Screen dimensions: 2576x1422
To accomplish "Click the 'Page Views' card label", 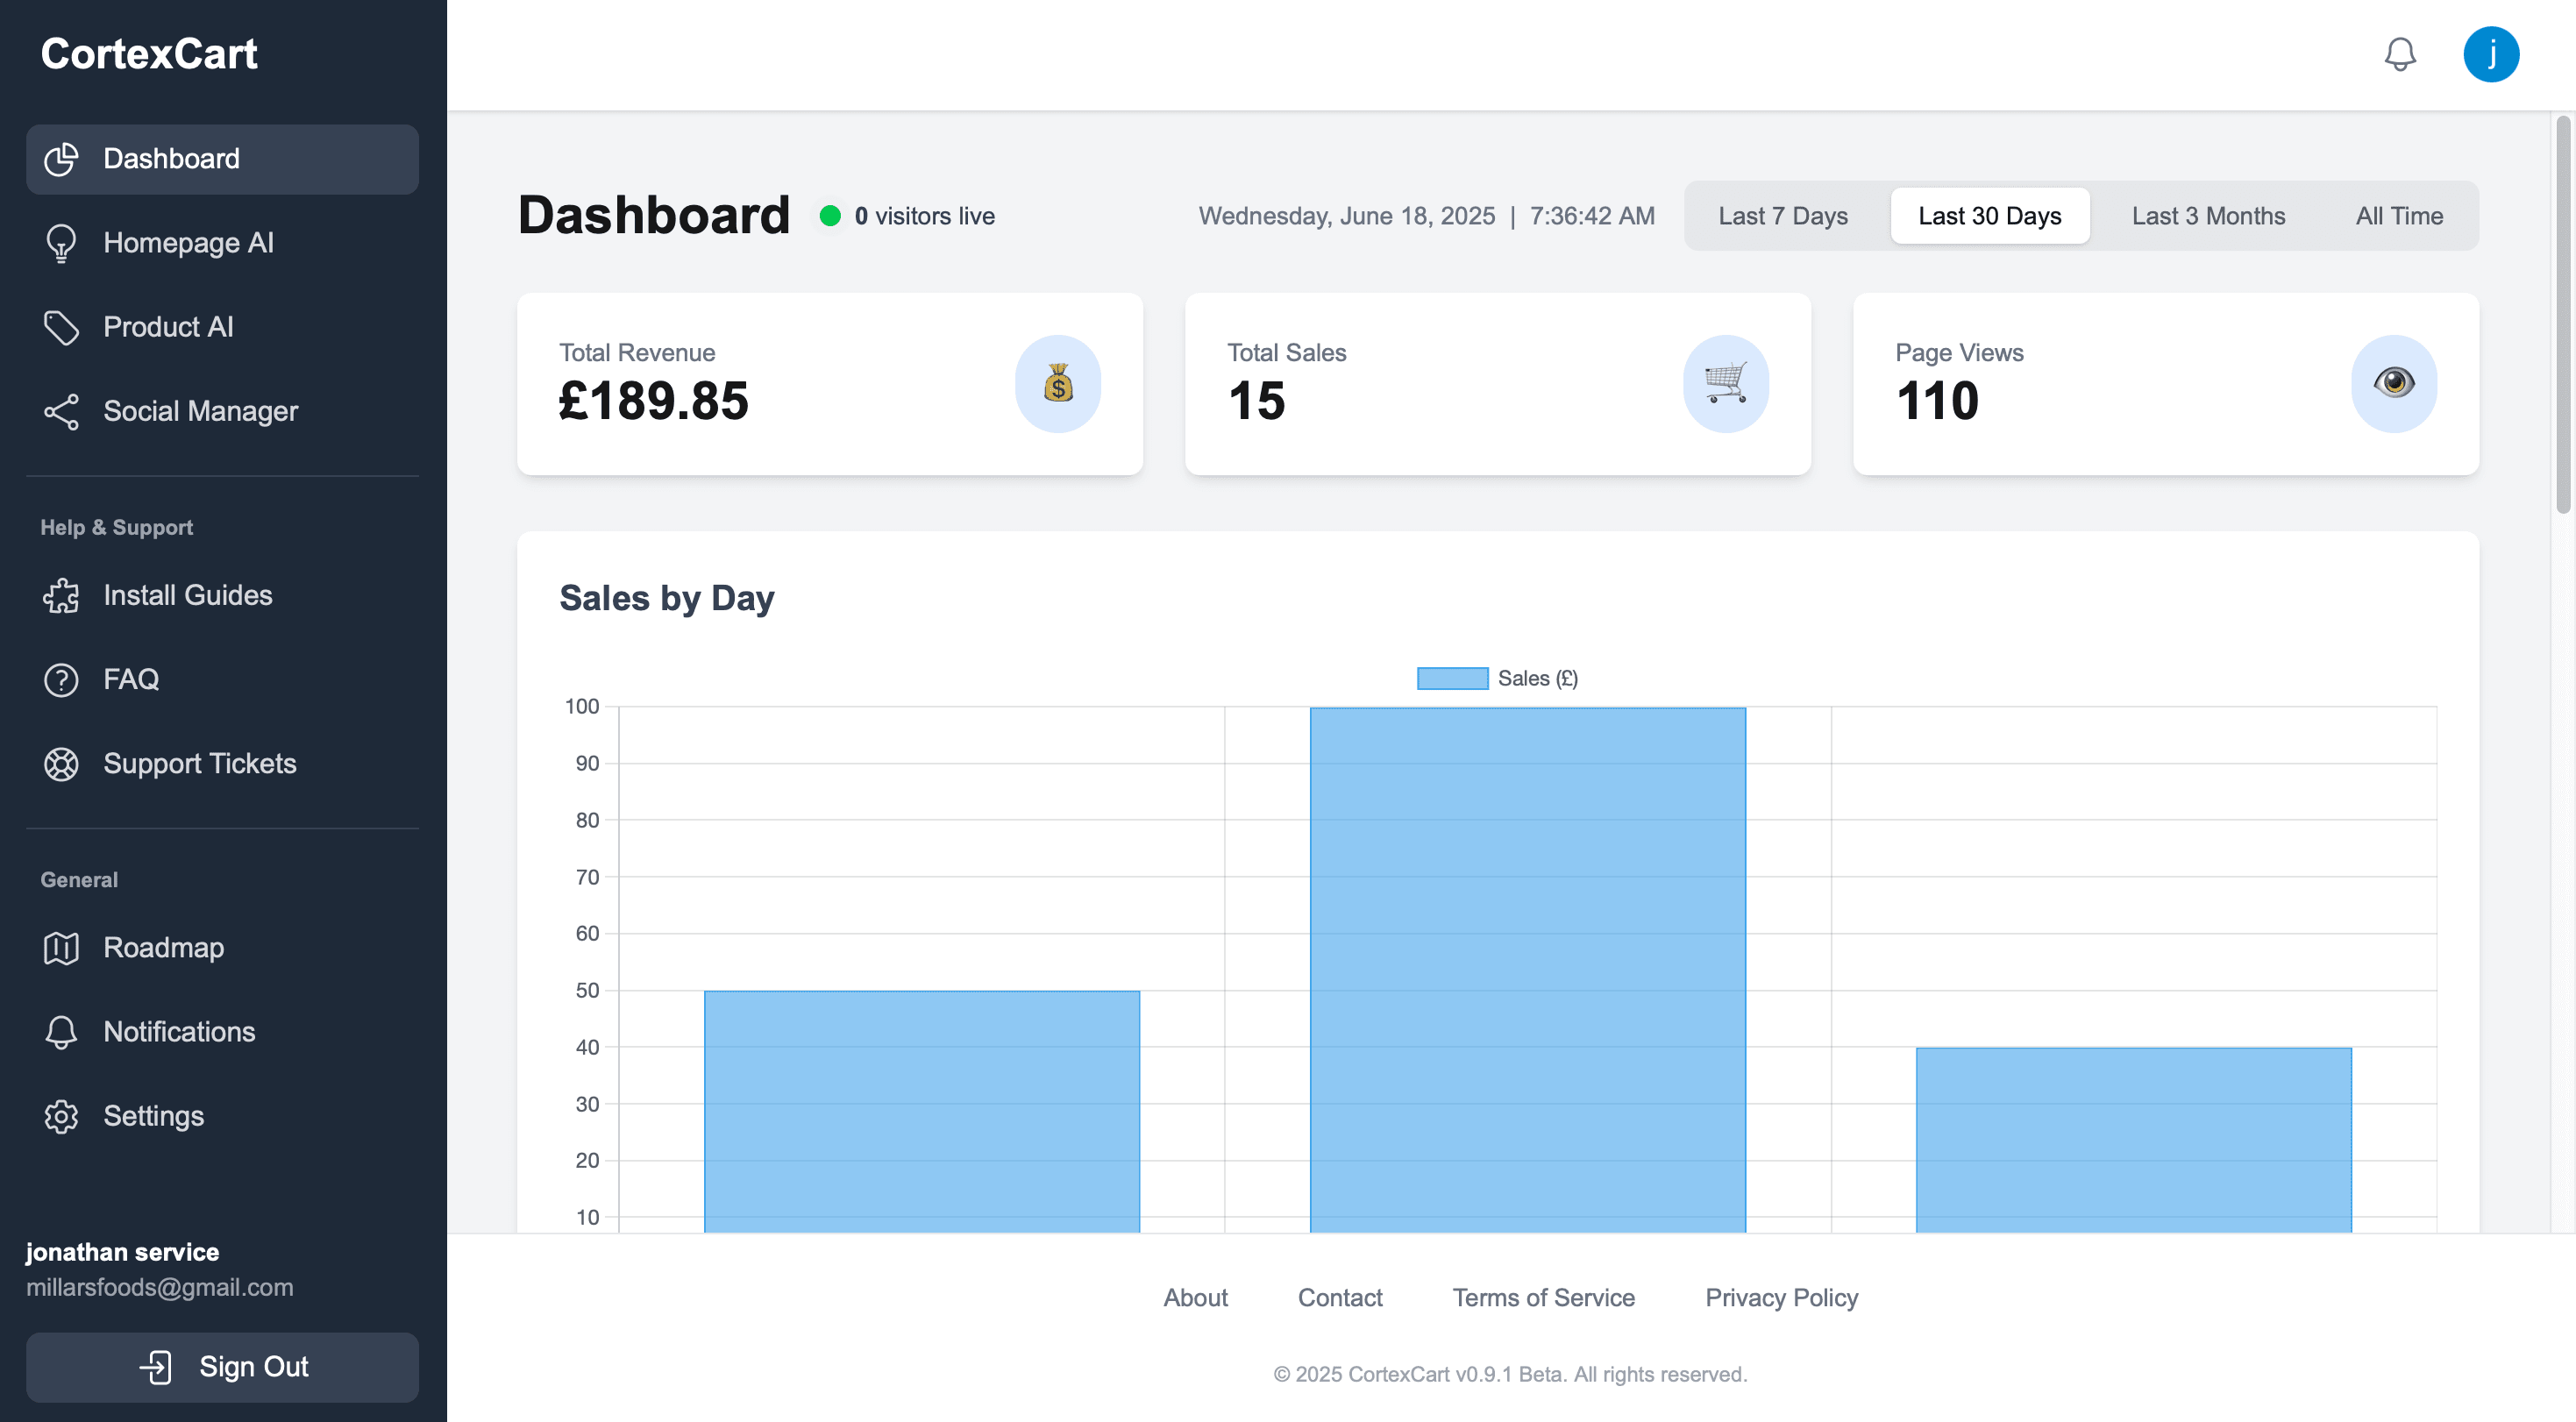I will coord(1959,353).
